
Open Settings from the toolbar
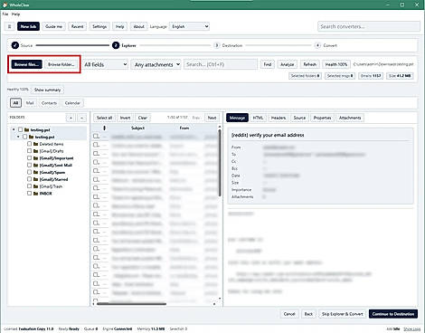click(99, 26)
